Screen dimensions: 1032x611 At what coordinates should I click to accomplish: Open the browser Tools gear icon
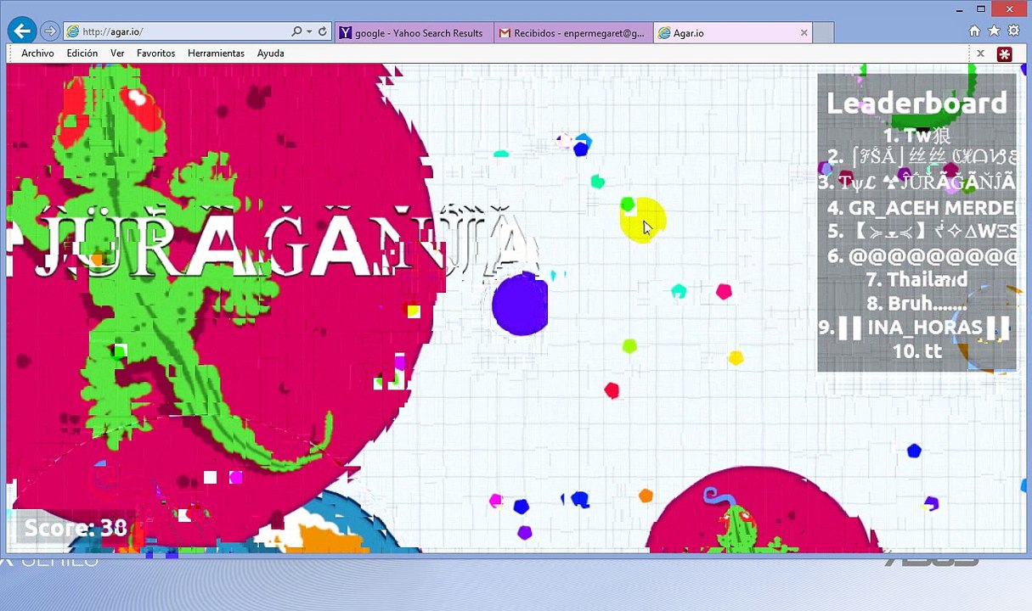coord(1013,31)
